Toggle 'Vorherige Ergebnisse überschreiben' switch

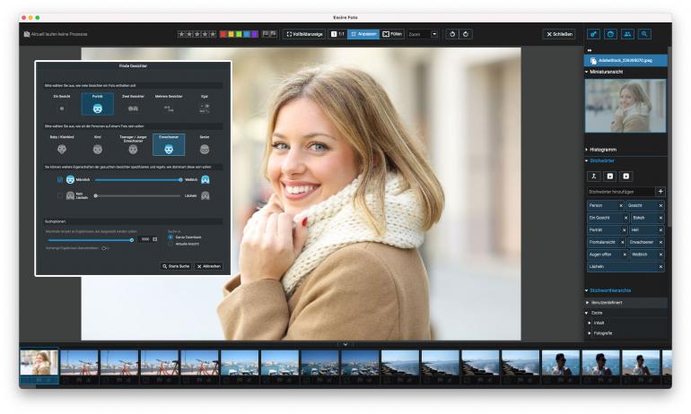[104, 248]
